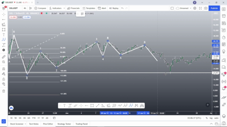Open the Indicators dialog
227x127 pixels.
pyautogui.click(x=55, y=8)
